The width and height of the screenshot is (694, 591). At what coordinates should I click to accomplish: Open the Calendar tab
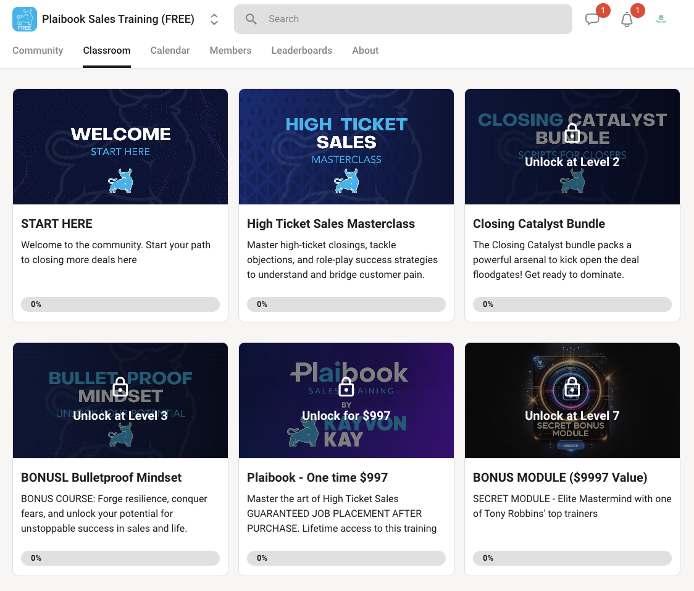tap(170, 51)
